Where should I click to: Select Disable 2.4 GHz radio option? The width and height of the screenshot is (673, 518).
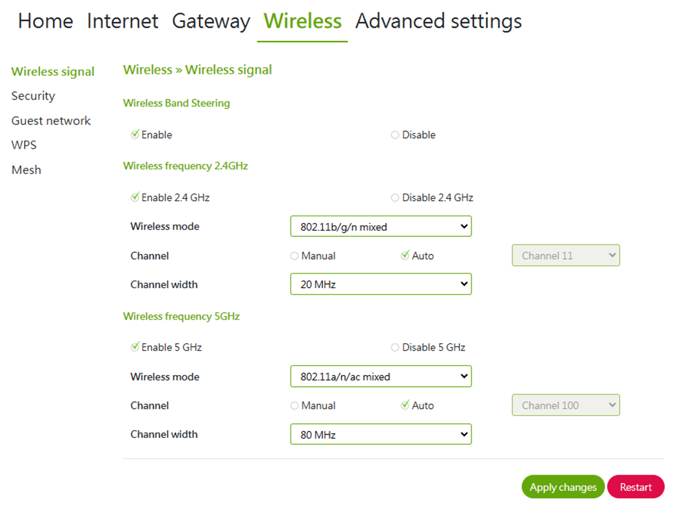[x=396, y=198]
